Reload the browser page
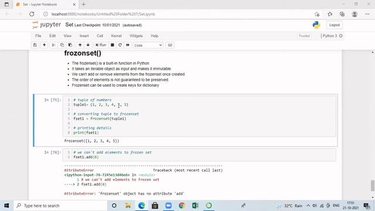This screenshot has width=375, height=211. [x=32, y=14]
